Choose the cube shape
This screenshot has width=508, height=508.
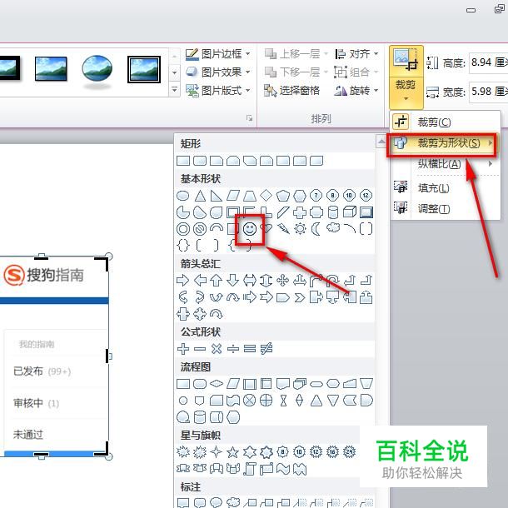(x=350, y=212)
